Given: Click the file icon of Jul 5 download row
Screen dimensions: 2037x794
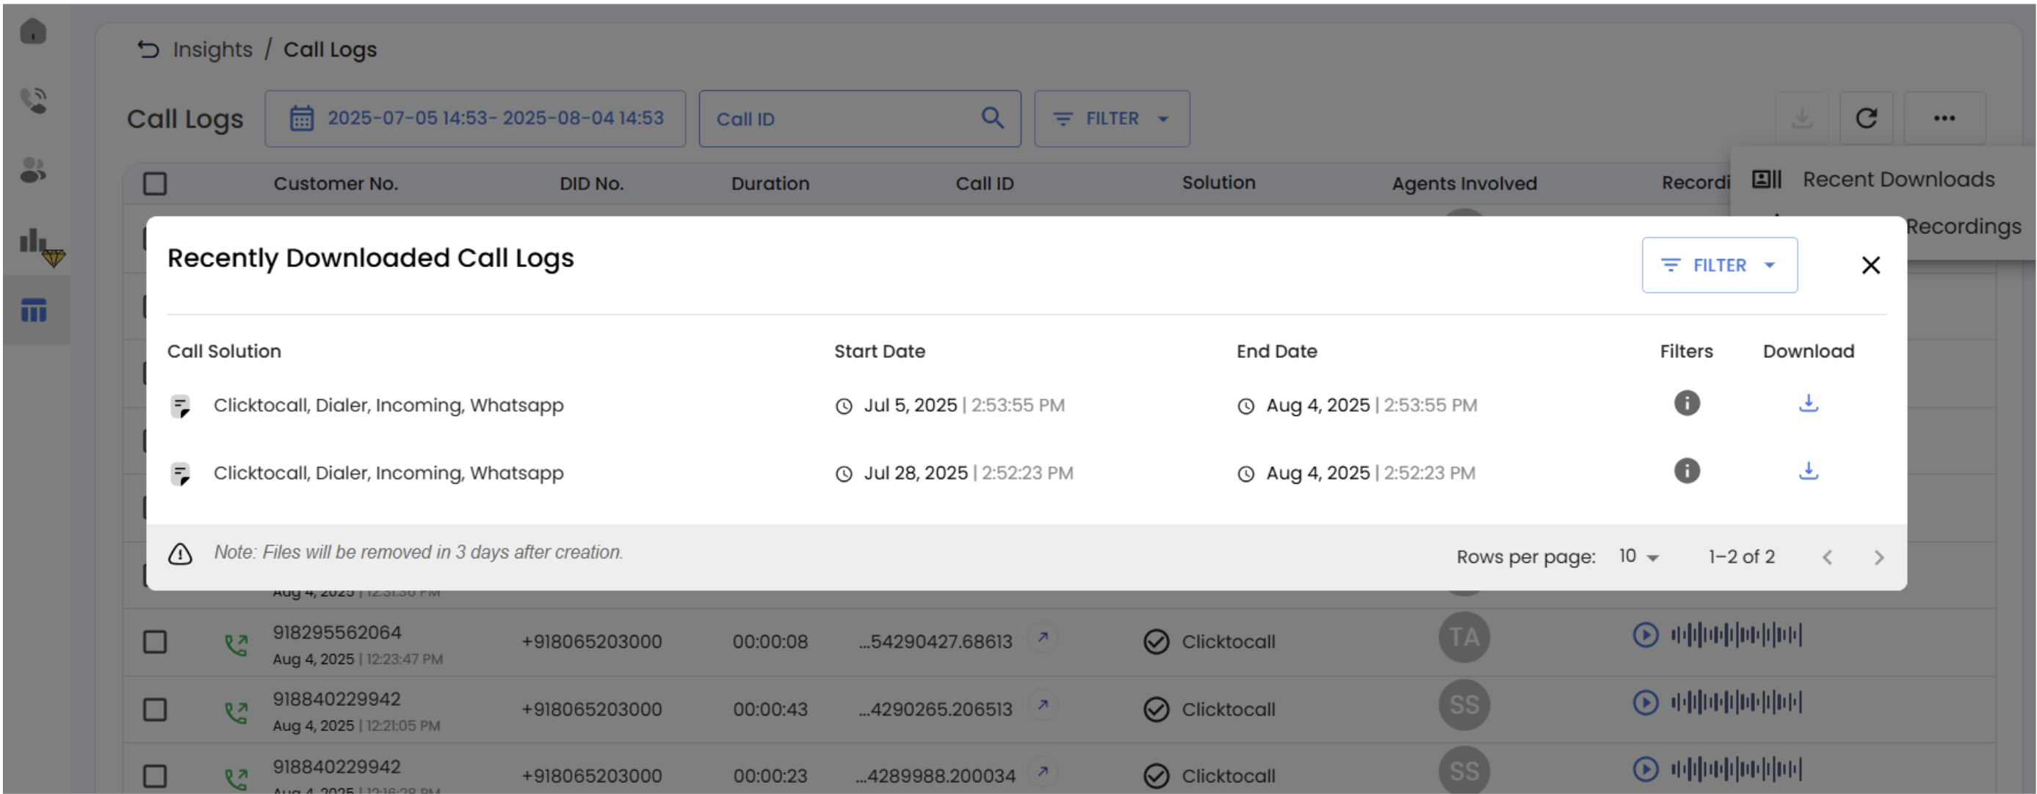Looking at the screenshot, I should click(181, 407).
